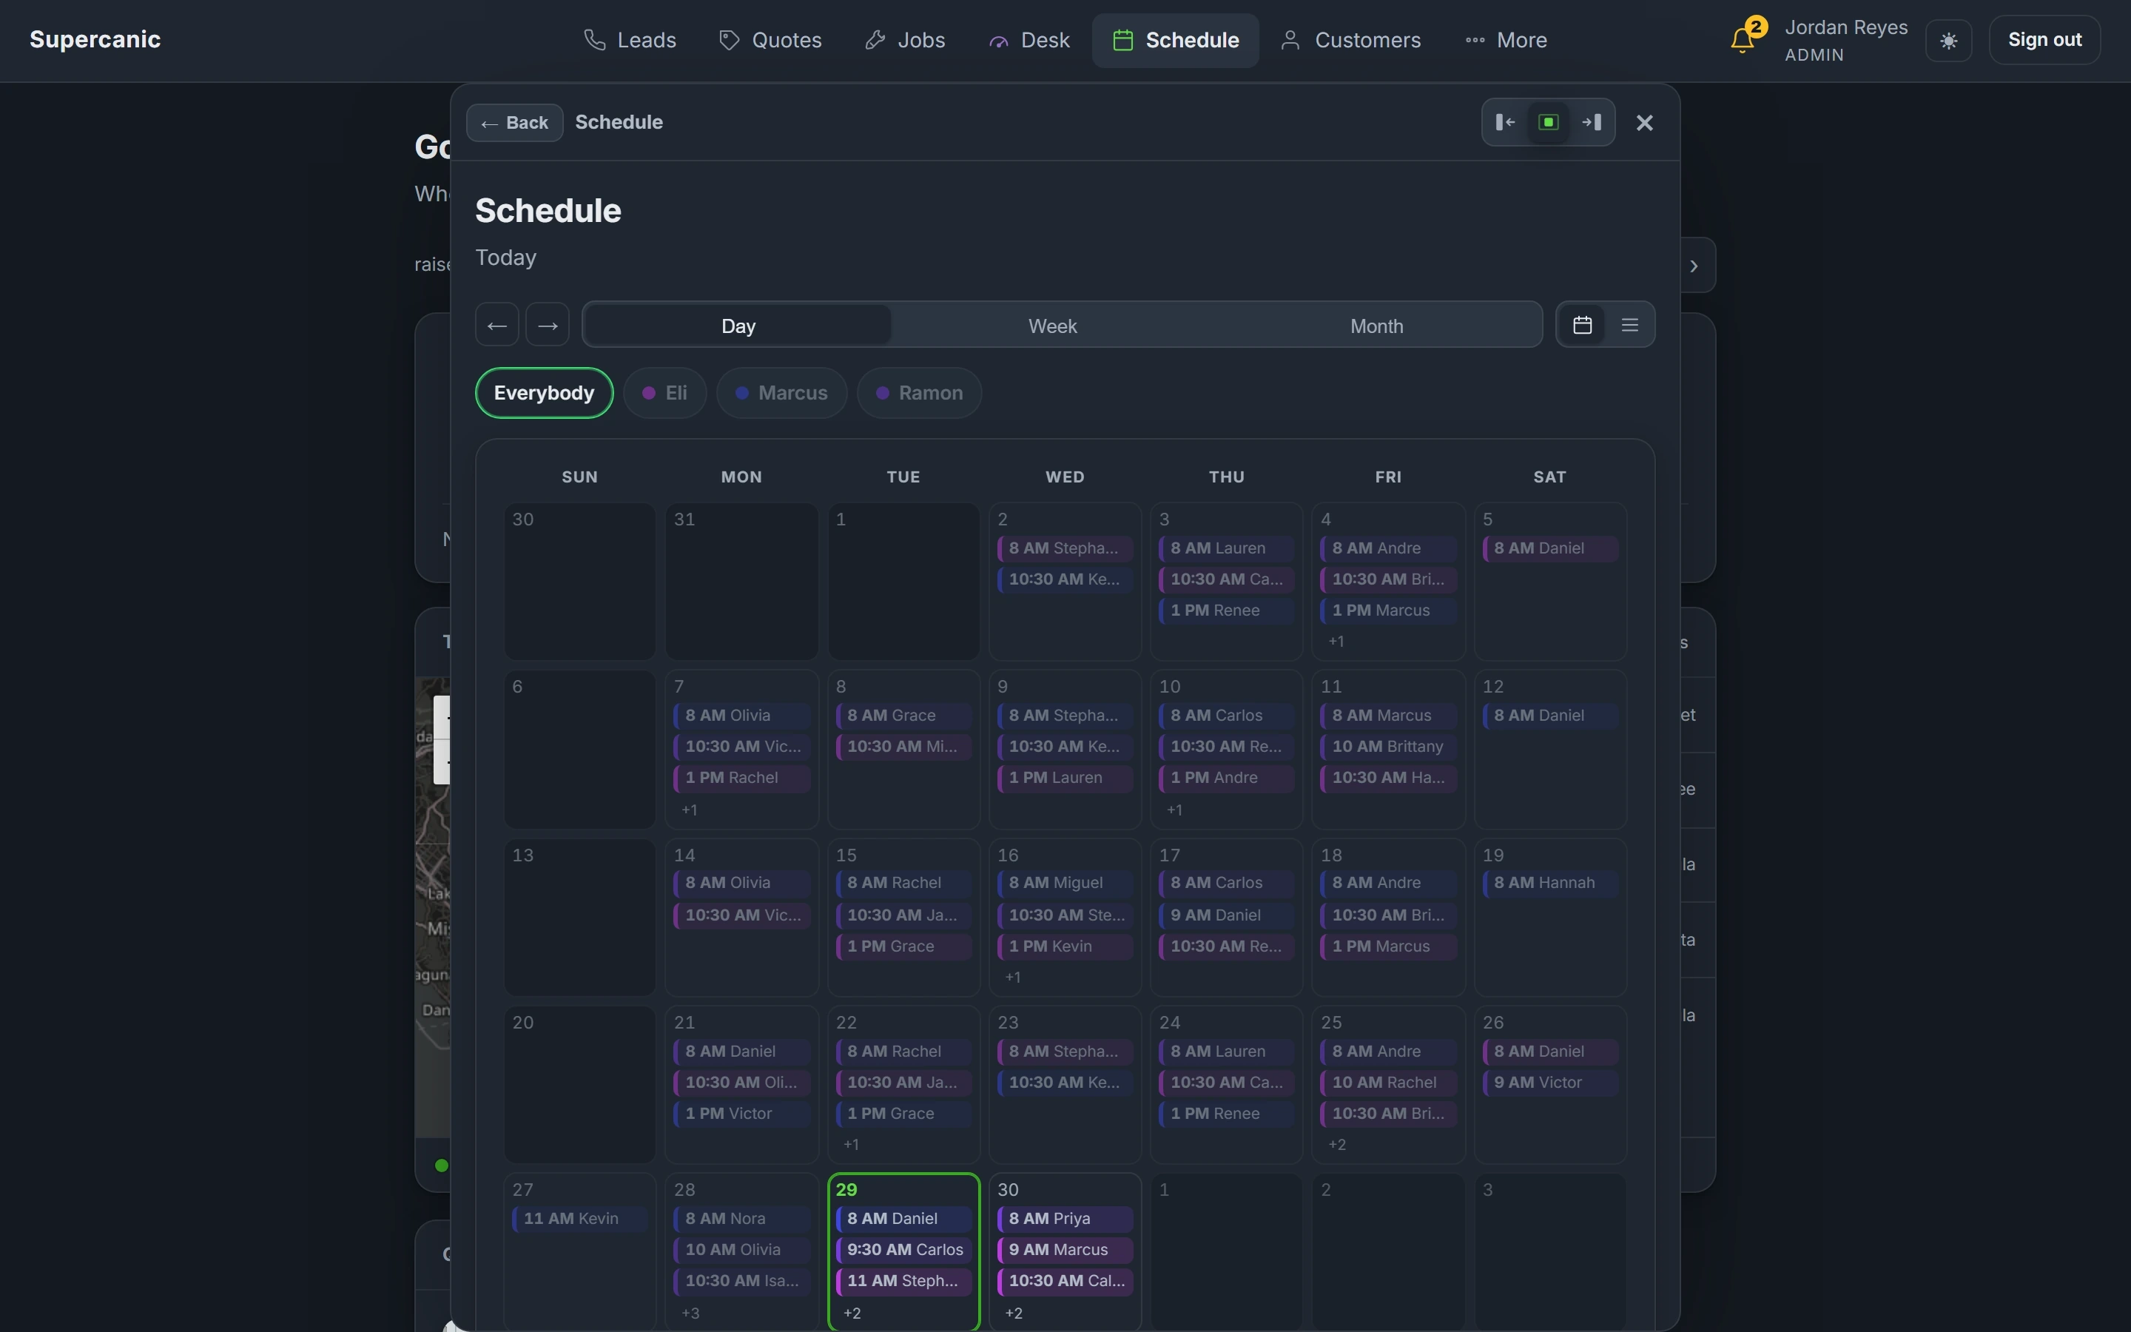The image size is (2131, 1332).
Task: Open the 9:30 AM Carlos appointment
Action: click(x=903, y=1250)
